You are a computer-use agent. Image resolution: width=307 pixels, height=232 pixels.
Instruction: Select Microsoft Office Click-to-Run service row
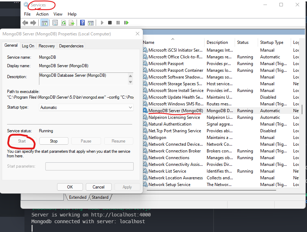click(x=221, y=57)
